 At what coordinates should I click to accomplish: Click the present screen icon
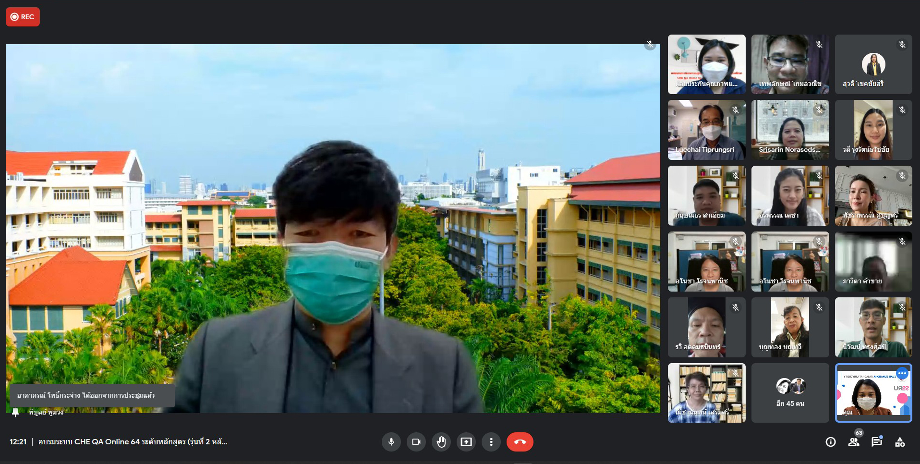[466, 442]
